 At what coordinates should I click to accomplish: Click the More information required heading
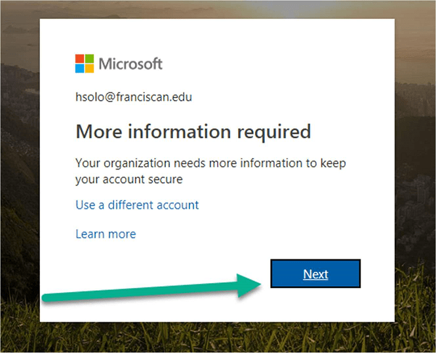coord(193,132)
